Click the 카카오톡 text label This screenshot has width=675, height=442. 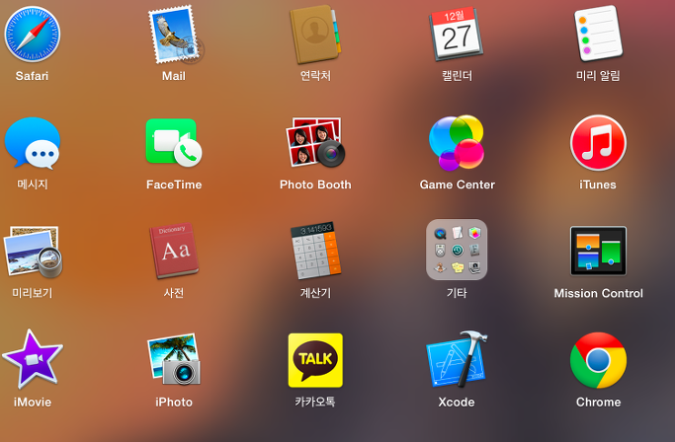pyautogui.click(x=315, y=402)
